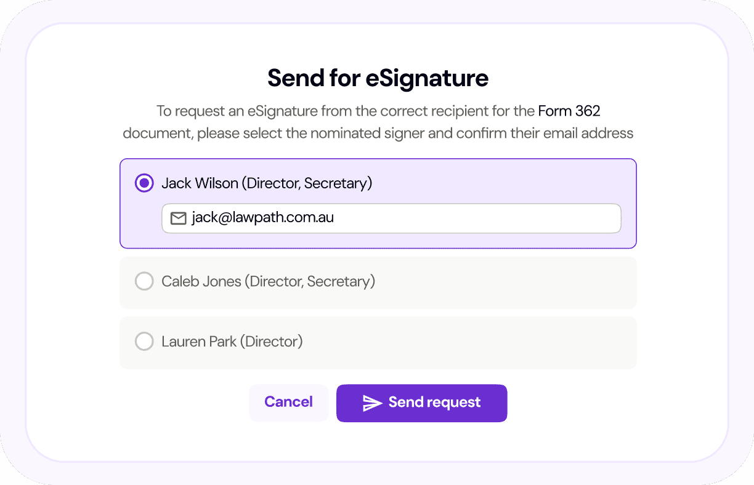
Task: Click the envelope icon in email field
Action: pyautogui.click(x=178, y=218)
